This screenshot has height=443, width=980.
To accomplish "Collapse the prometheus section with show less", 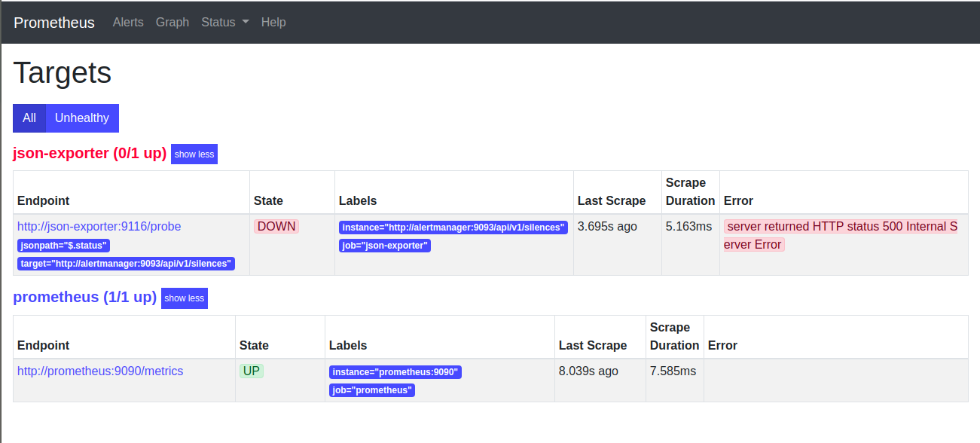I will pyautogui.click(x=184, y=298).
